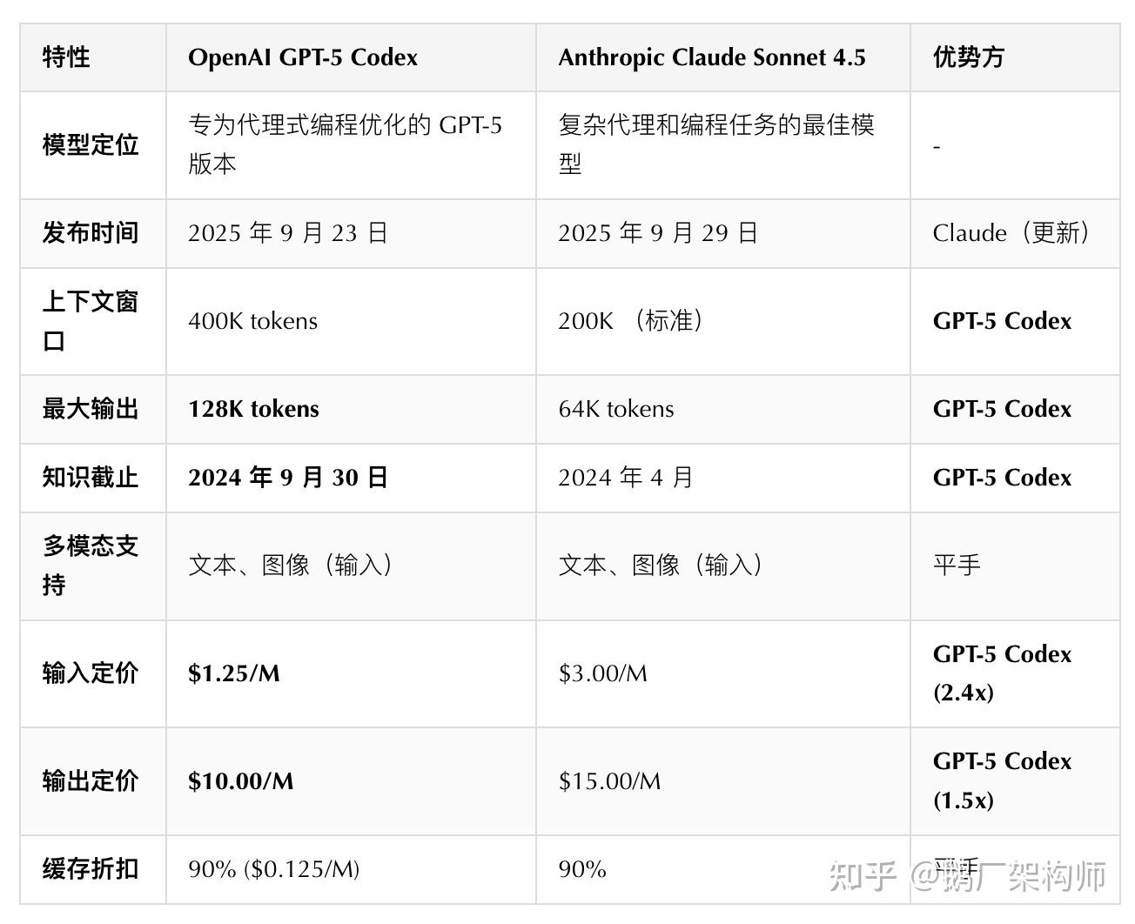Click the OpenAI GPT-5 Codex column header
This screenshot has width=1135, height=924.
tap(302, 57)
